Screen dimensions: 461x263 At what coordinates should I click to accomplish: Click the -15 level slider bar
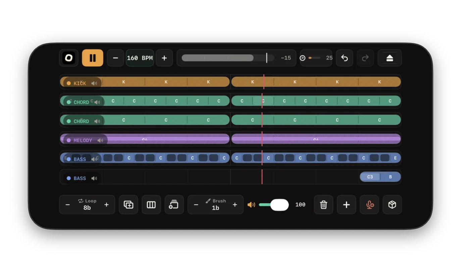tap(228, 58)
